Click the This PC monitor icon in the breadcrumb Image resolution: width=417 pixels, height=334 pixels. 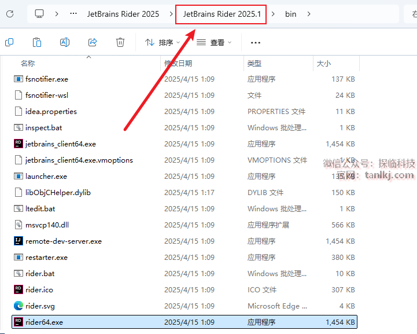[39, 14]
